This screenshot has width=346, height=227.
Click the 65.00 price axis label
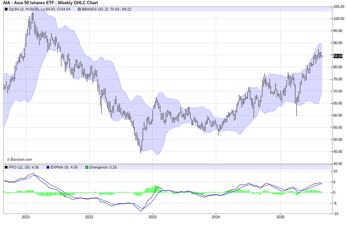[x=339, y=103]
